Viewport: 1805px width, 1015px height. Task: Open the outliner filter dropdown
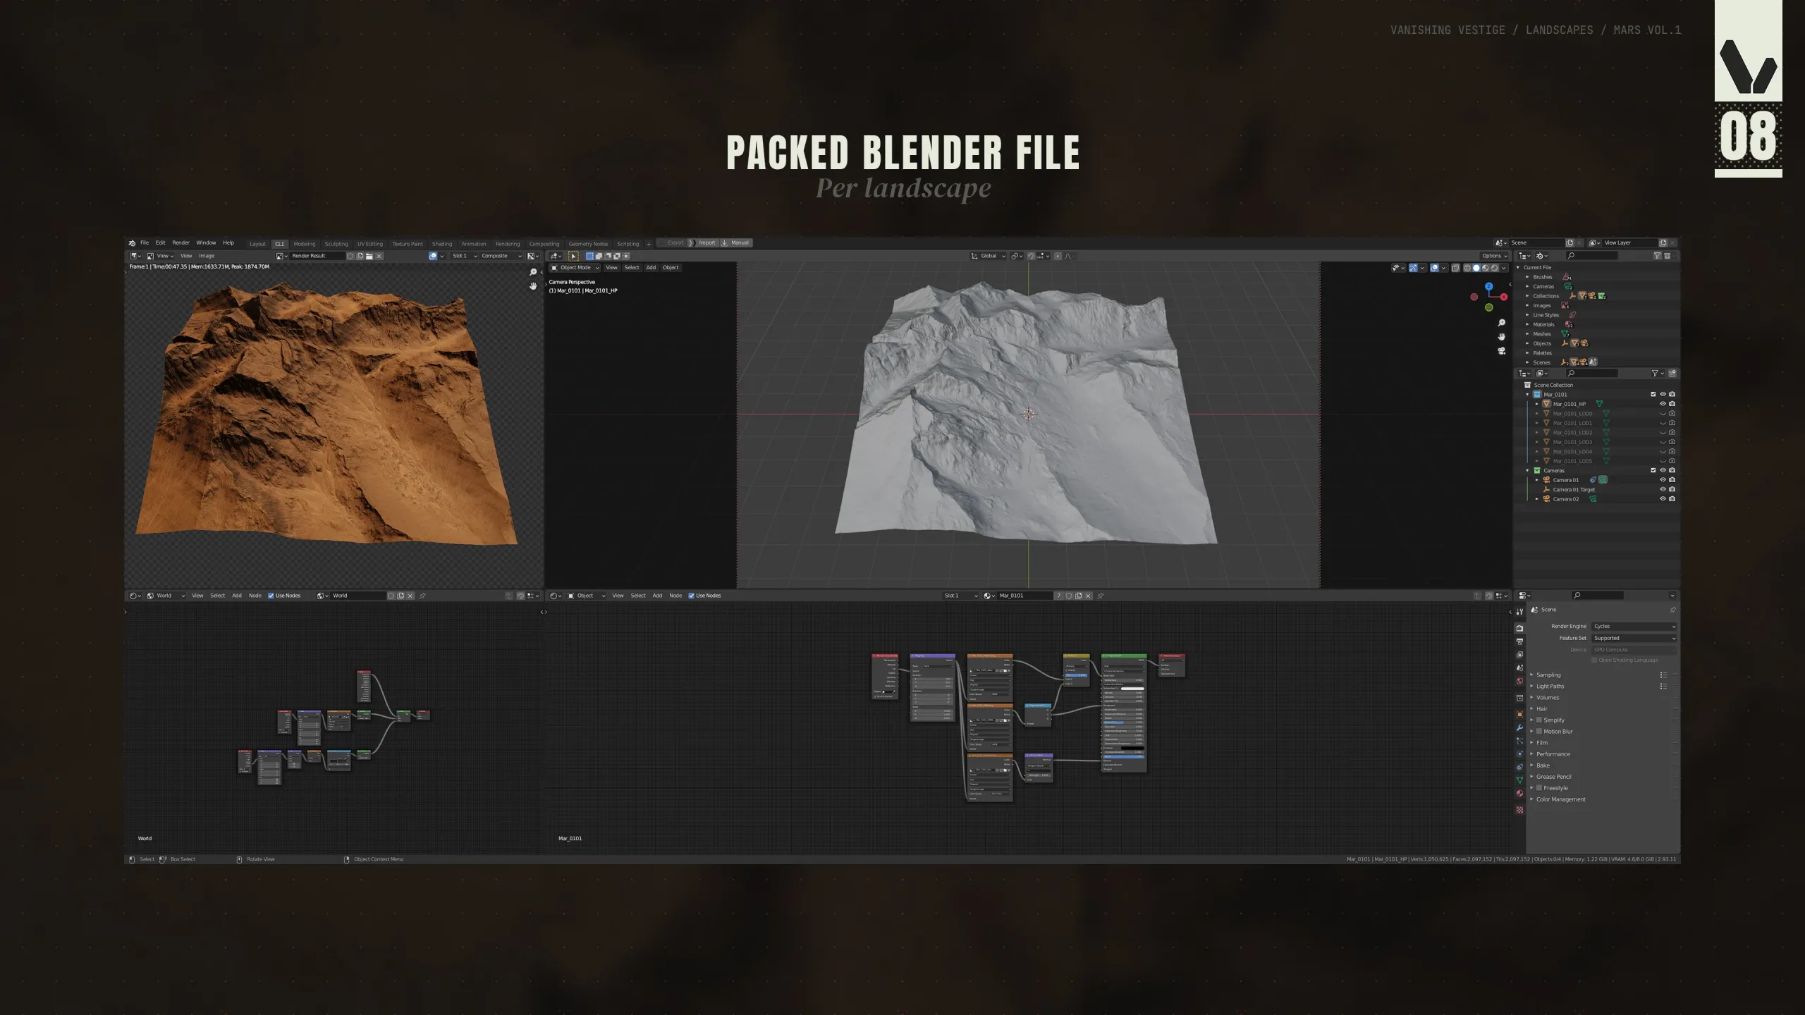click(x=1658, y=374)
